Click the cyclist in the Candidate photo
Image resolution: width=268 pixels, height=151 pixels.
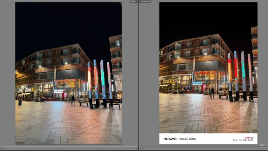182,91
